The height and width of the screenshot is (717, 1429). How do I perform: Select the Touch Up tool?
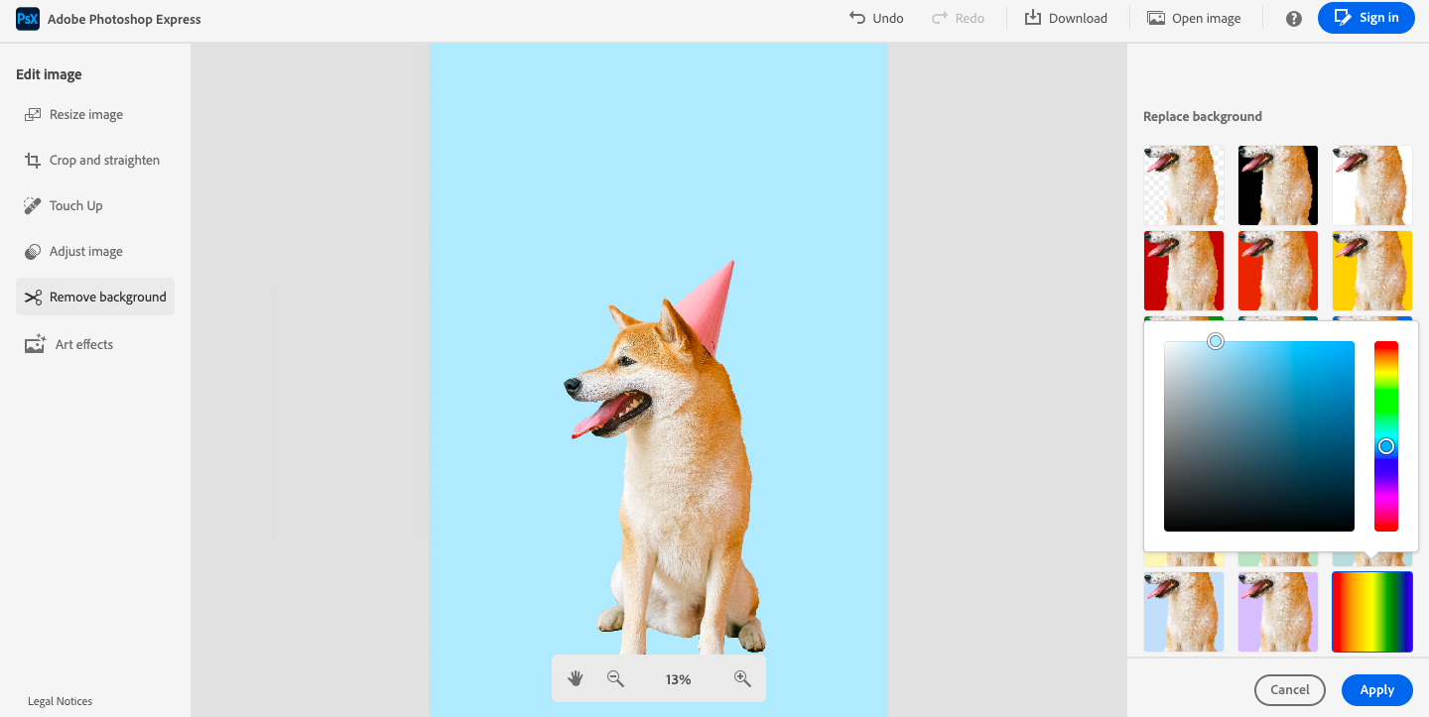75,205
